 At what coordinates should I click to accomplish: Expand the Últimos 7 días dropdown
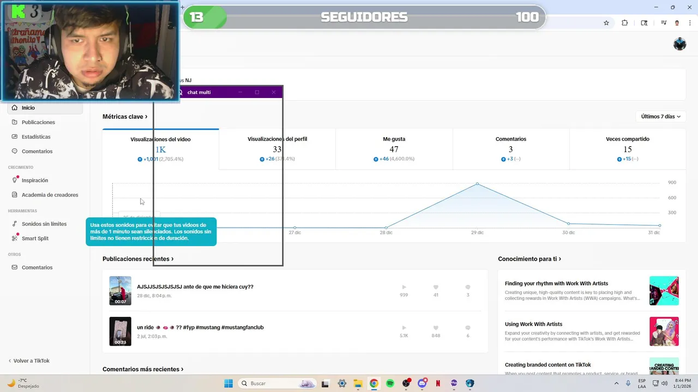pos(660,117)
